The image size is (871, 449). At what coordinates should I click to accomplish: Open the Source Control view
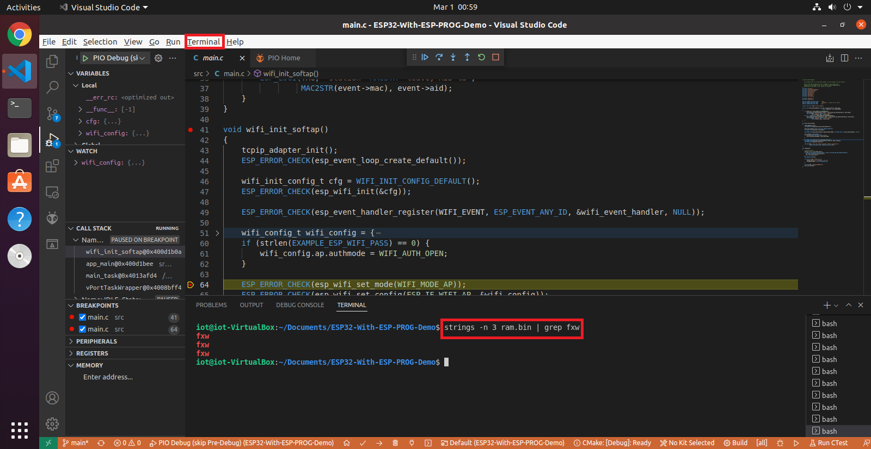coord(52,113)
